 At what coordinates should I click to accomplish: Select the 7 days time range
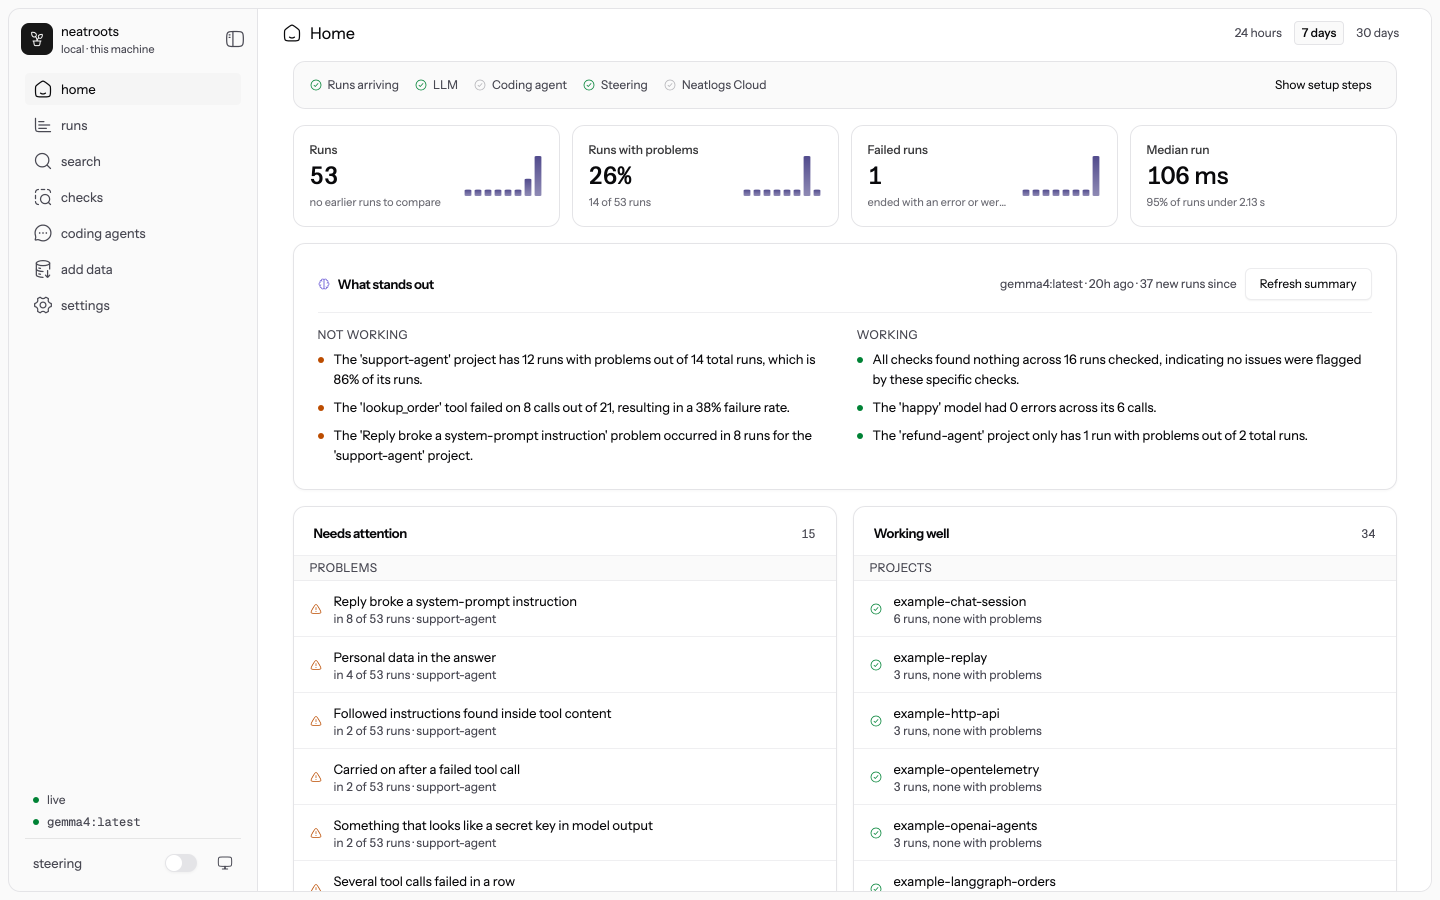[1318, 33]
